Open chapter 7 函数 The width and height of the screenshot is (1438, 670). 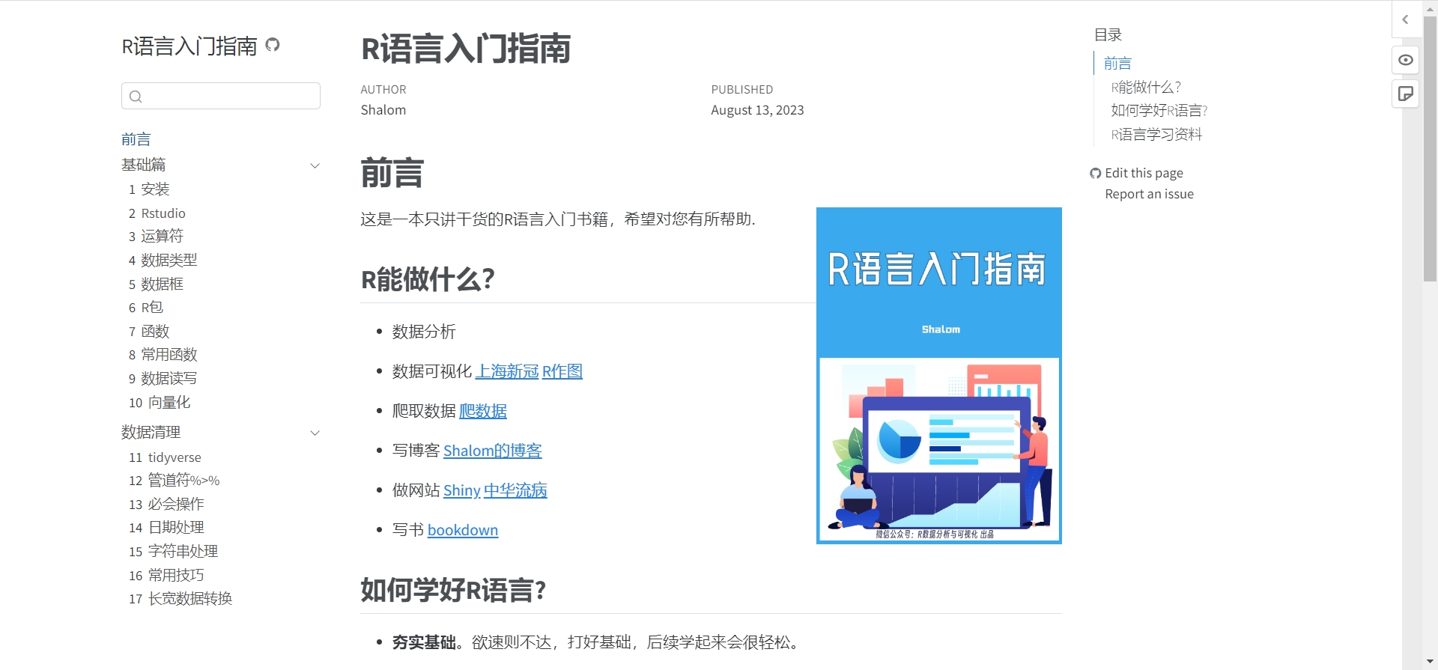coord(149,332)
